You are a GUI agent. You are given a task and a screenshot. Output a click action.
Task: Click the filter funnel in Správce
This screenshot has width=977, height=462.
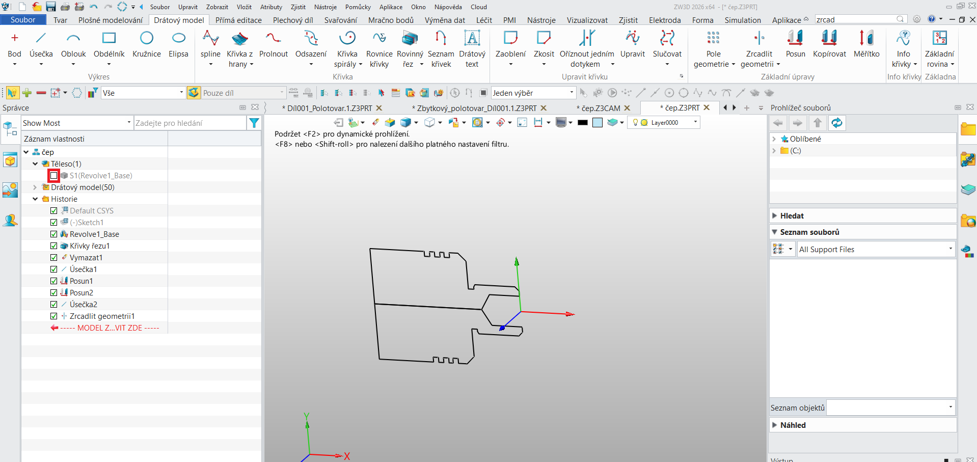254,123
